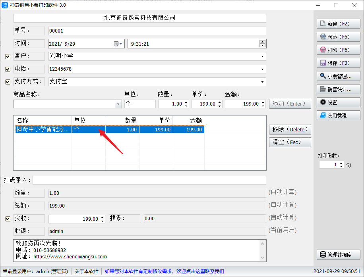
Task: Click the 数量 column header in the table
Action: pyautogui.click(x=122, y=120)
